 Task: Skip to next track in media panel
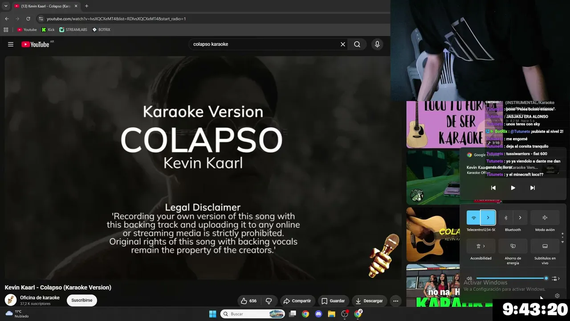[x=533, y=188]
